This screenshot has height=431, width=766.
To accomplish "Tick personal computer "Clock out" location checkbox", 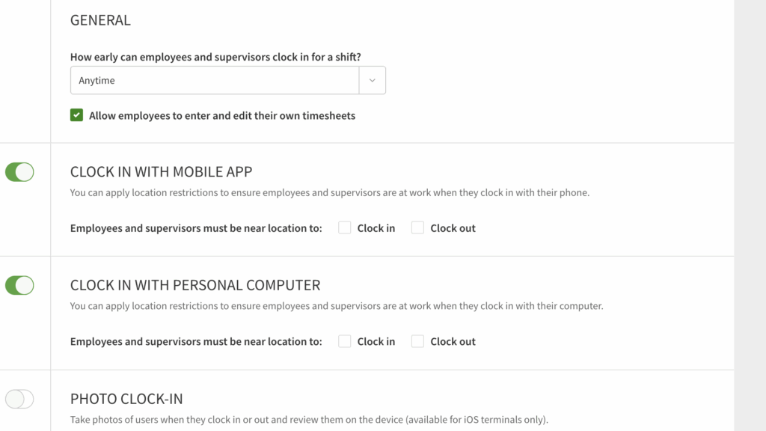I will pyautogui.click(x=417, y=341).
